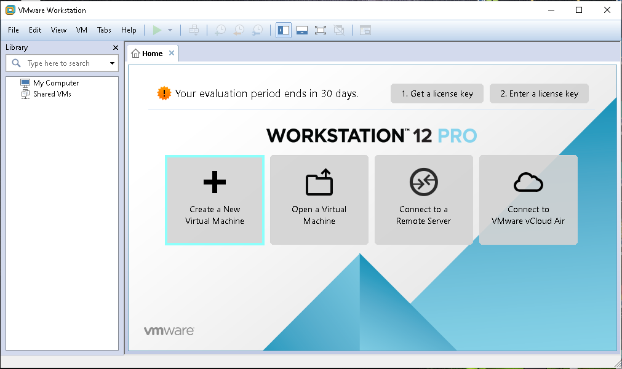The image size is (622, 369).
Task: Click the Send Ctrl+Alt+Del toolbar icon
Action: pyautogui.click(x=194, y=30)
